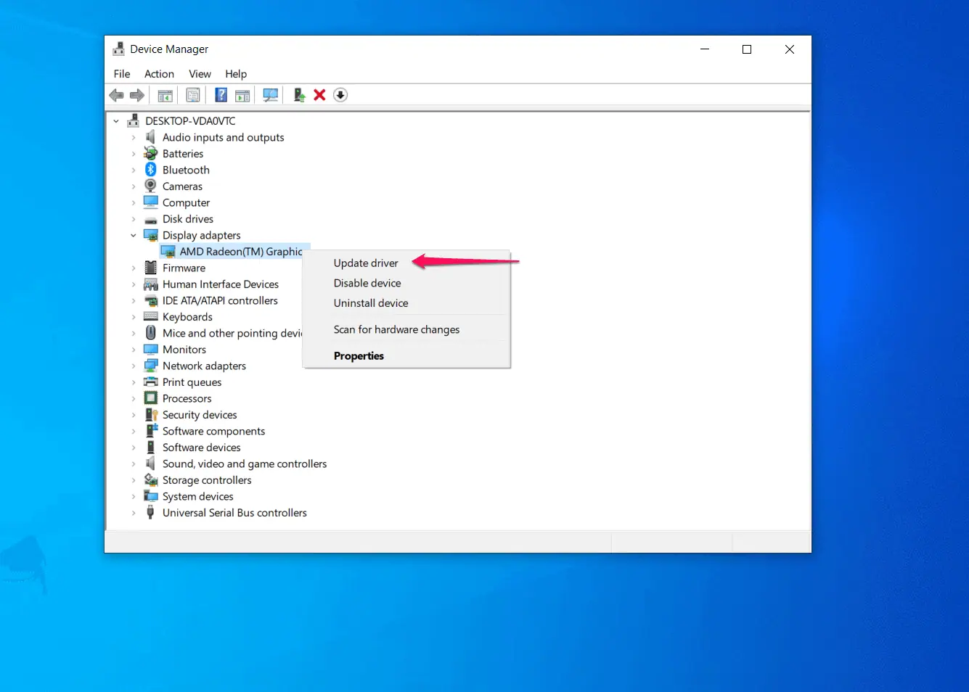The width and height of the screenshot is (969, 692).
Task: Select the Storage controllers label
Action: (x=207, y=480)
